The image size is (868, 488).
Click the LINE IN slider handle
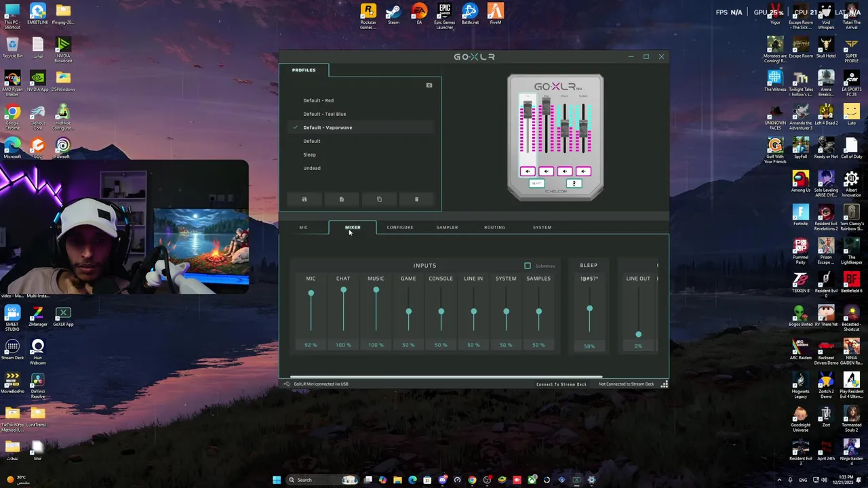coord(473,312)
